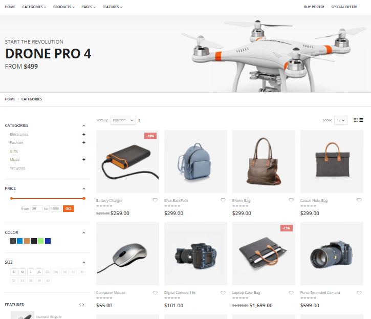Image resolution: width=371 pixels, height=319 pixels.
Task: Open the Sort By Position dropdown
Action: click(123, 120)
